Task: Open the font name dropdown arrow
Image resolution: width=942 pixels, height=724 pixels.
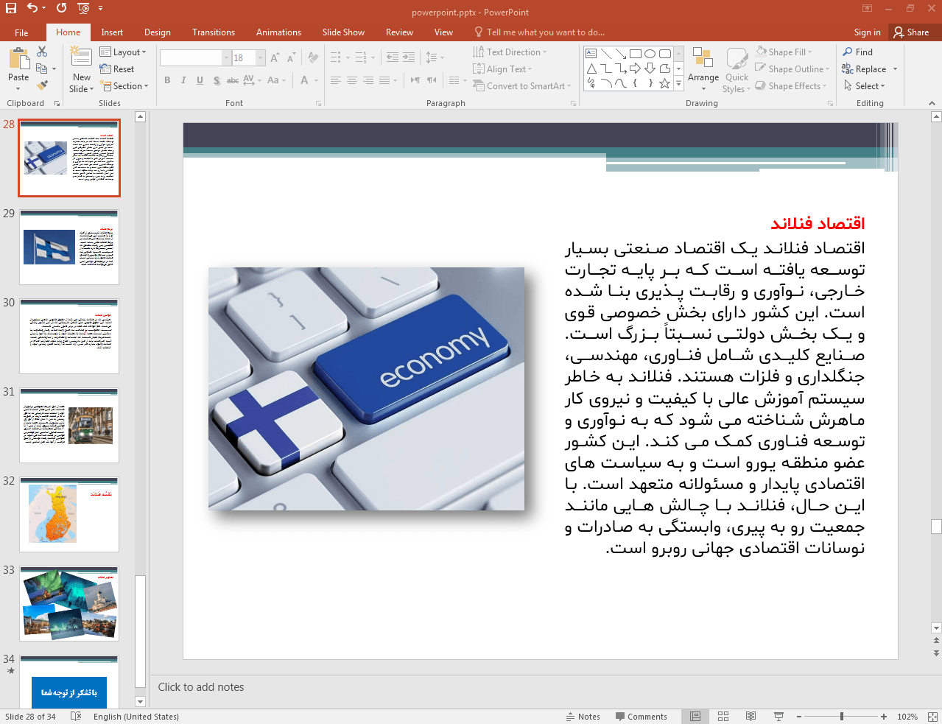Action: [x=226, y=57]
